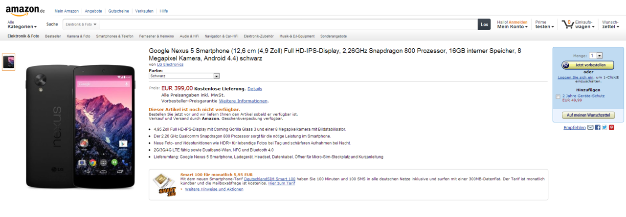The height and width of the screenshot is (217, 626).
Task: Click the EUR 399,00 price
Action: pos(177,88)
